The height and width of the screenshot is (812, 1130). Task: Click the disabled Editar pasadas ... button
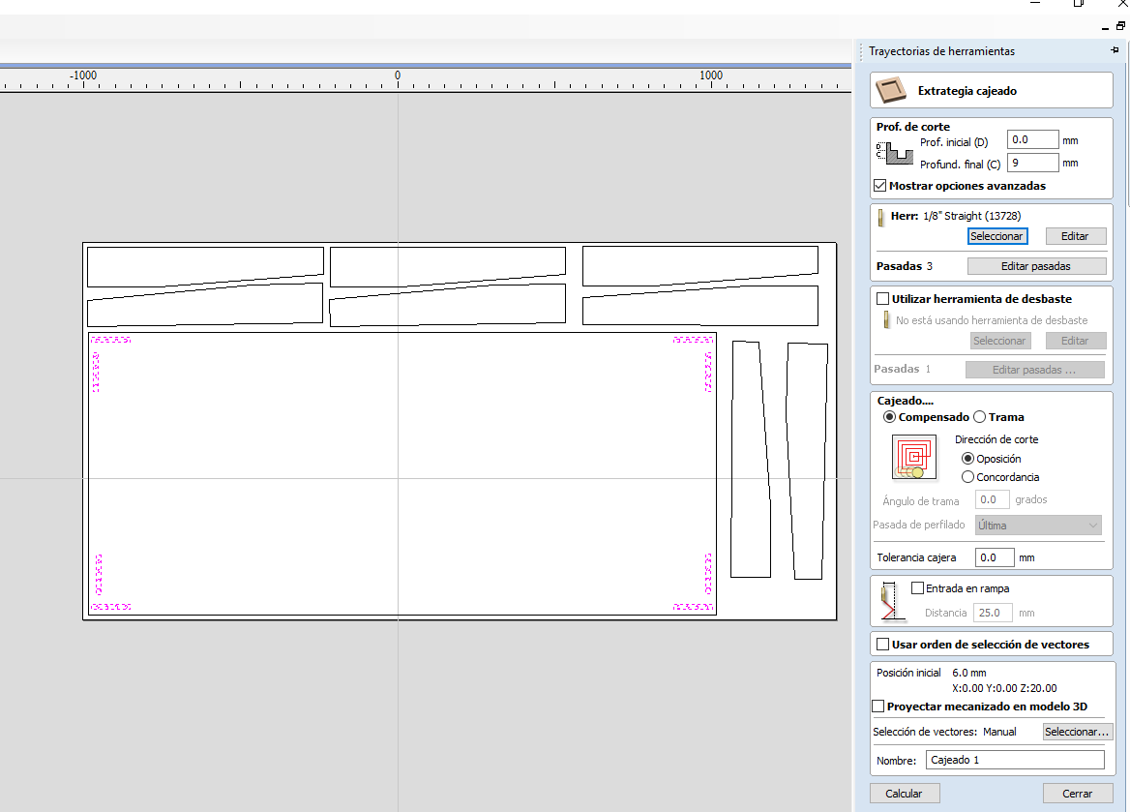point(1034,369)
